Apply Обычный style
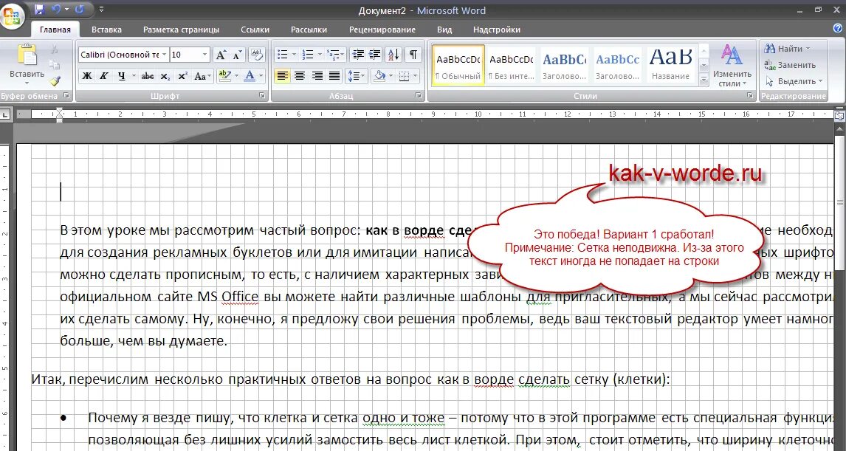The width and height of the screenshot is (846, 451). point(458,65)
